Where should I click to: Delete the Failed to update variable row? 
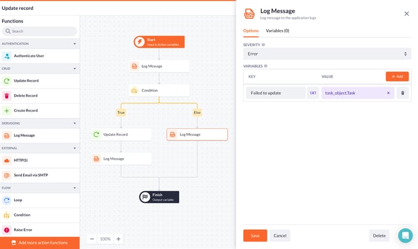[402, 93]
